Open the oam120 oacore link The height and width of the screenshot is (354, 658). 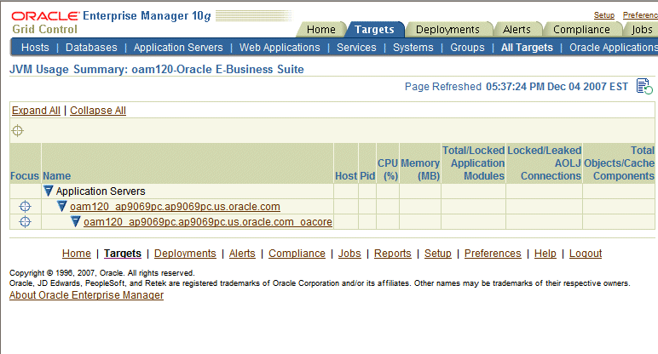tap(208, 221)
